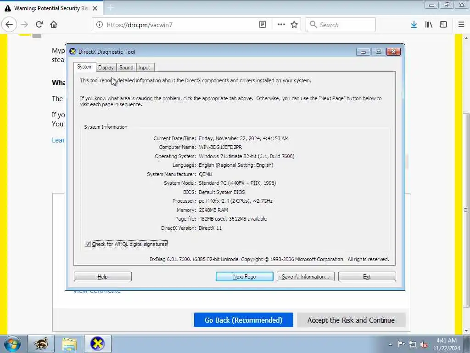Screen dimensions: 470x353
Task: Click the Firefox back arrow button
Action: [x=9, y=25]
